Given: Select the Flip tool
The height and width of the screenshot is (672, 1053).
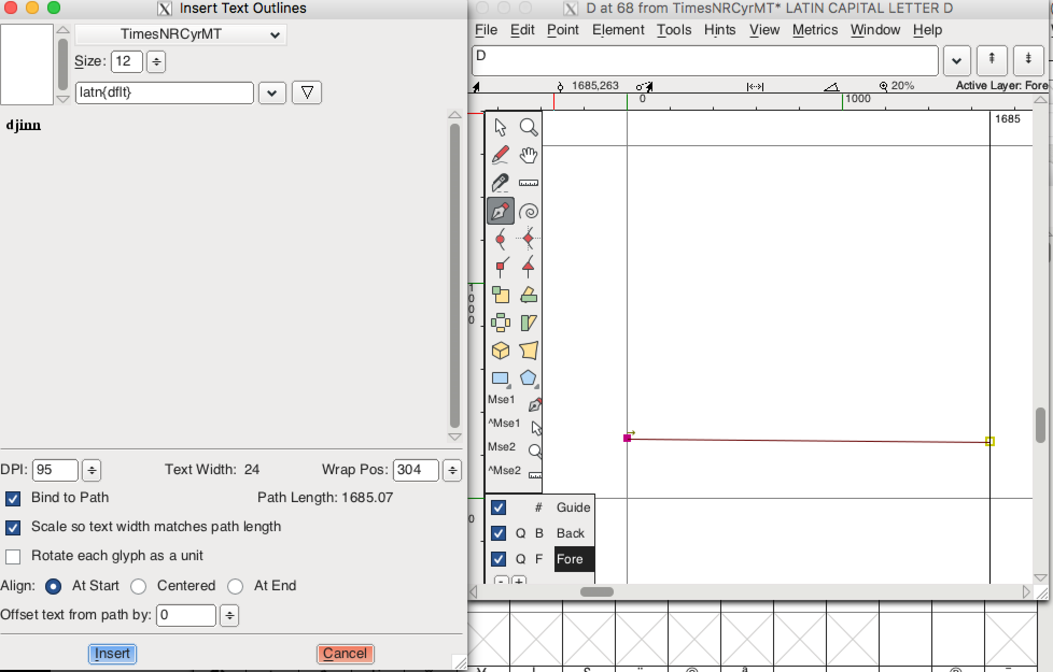Looking at the screenshot, I should 500,323.
